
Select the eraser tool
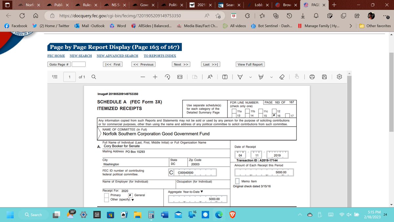pyautogui.click(x=281, y=77)
